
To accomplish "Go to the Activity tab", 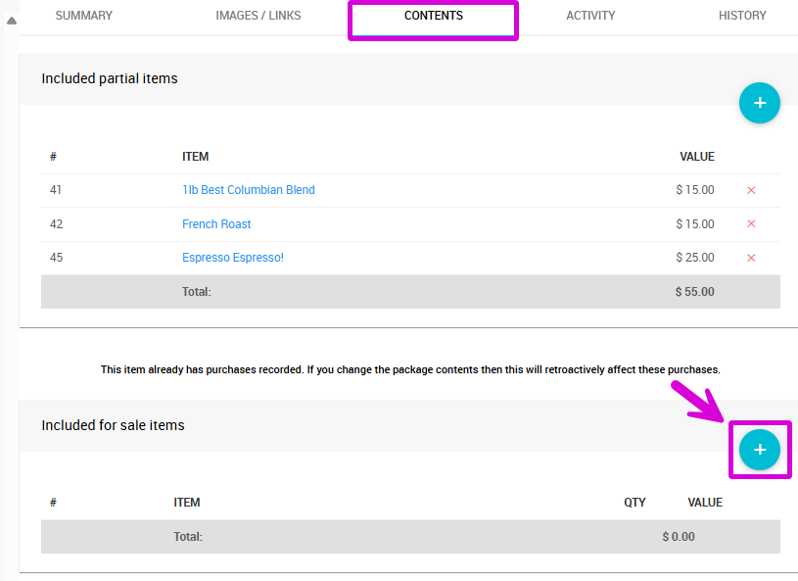I will (590, 16).
